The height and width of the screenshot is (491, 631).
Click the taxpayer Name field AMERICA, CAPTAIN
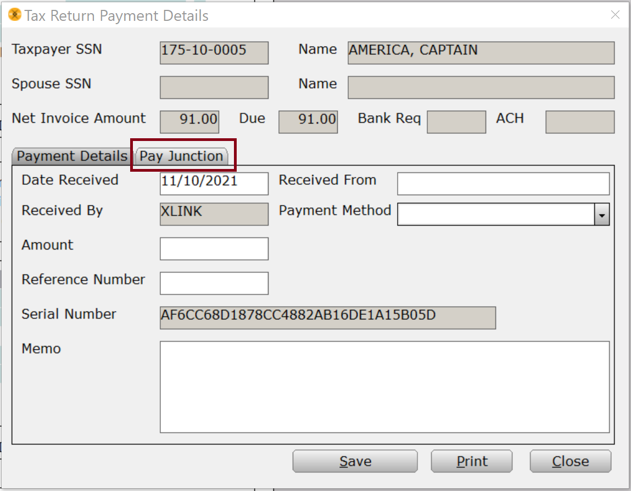click(481, 53)
